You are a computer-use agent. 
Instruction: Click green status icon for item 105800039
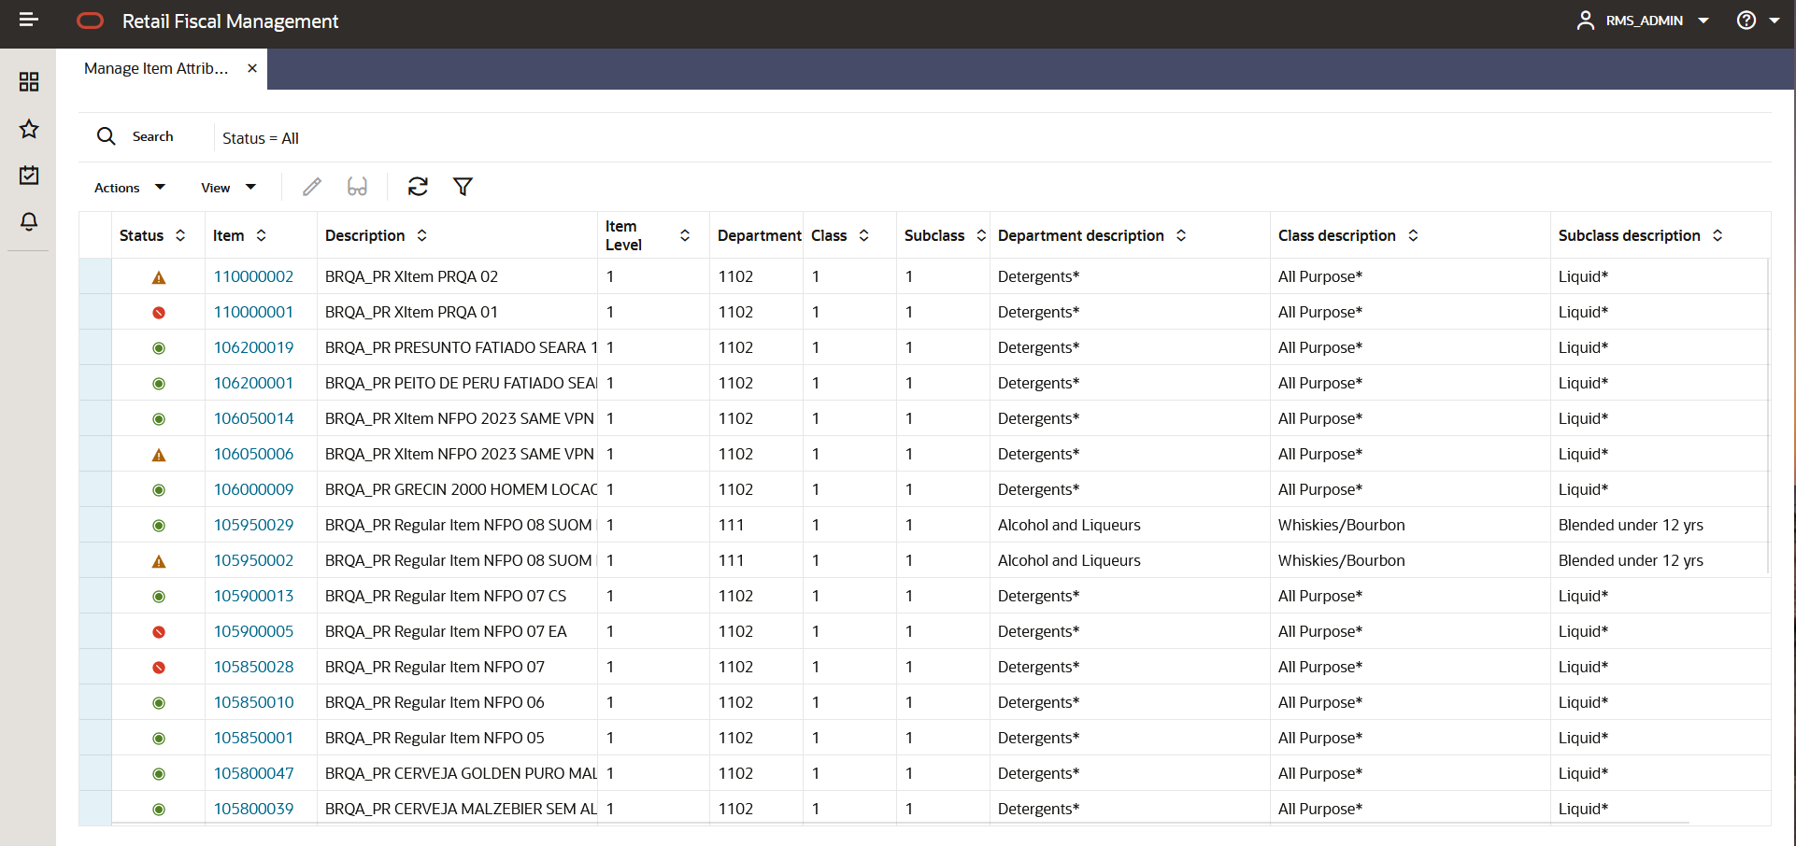(x=159, y=810)
